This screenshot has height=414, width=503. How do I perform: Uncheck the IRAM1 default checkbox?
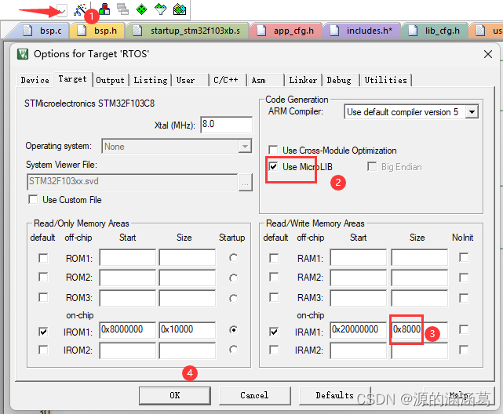(x=274, y=332)
